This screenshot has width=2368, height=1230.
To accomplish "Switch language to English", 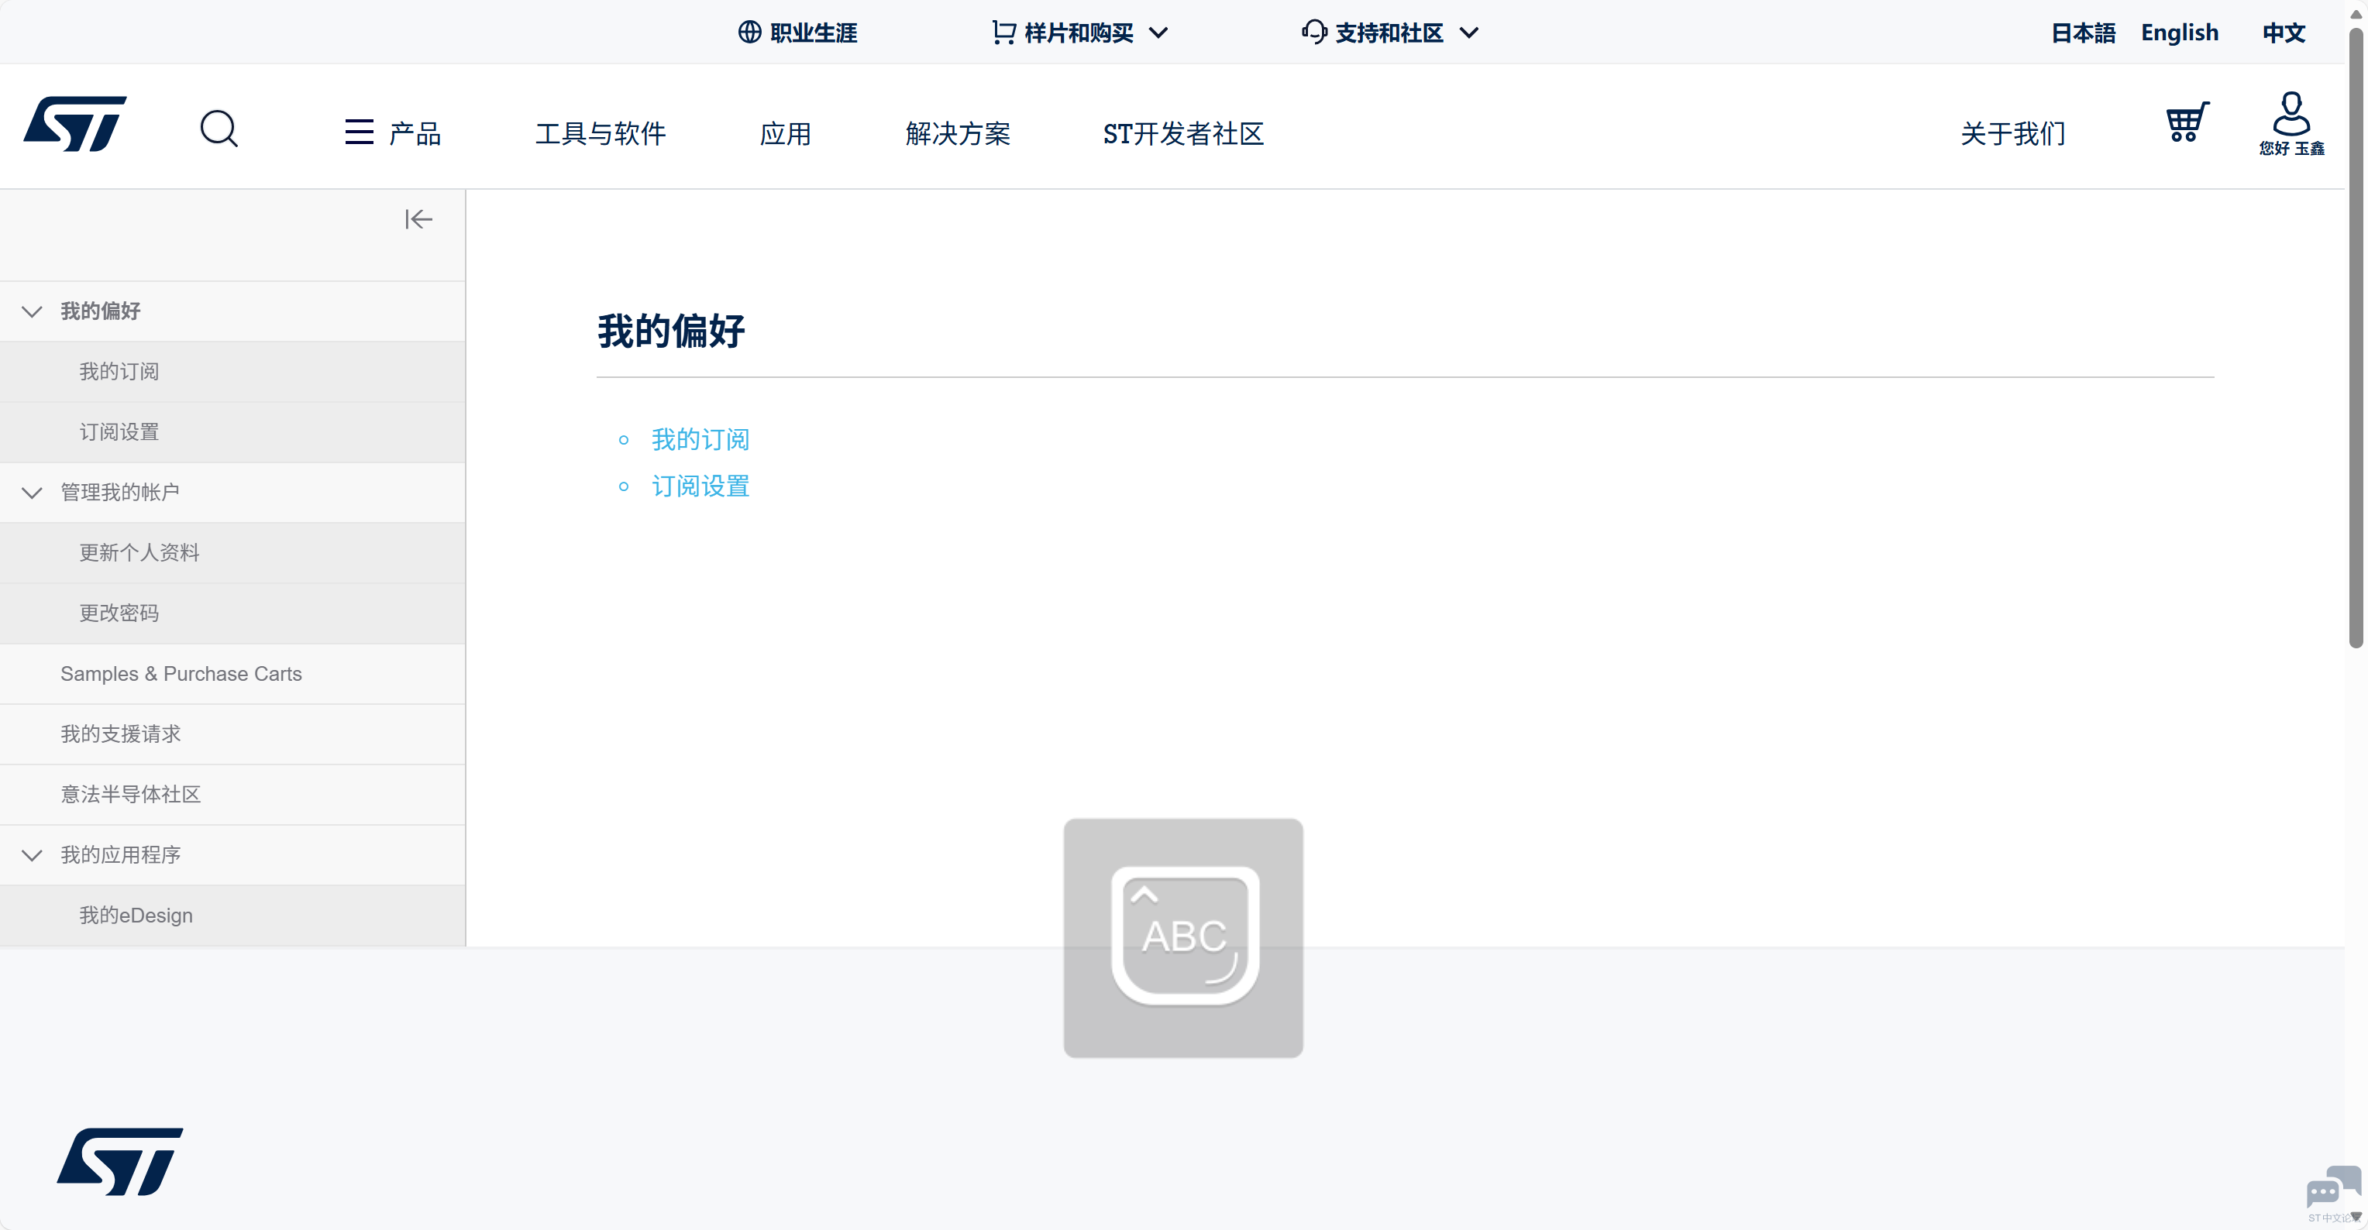I will click(2179, 33).
